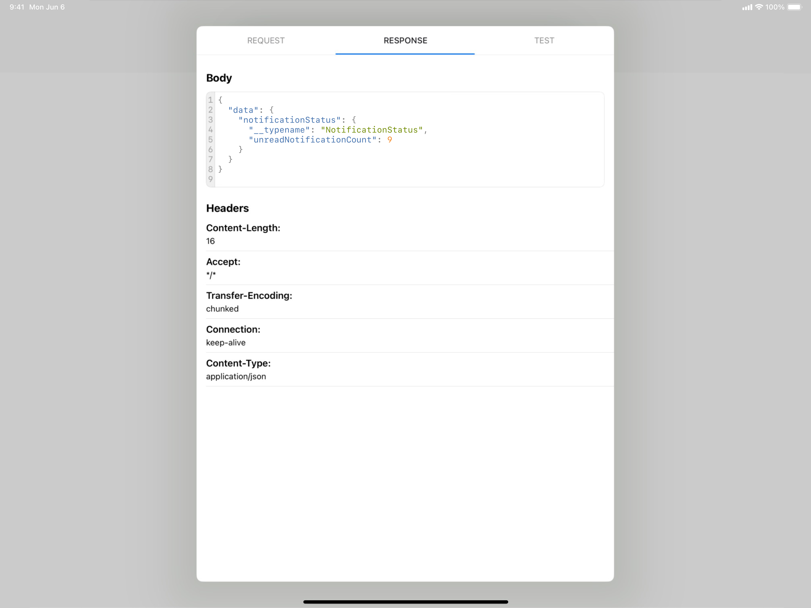811x608 pixels.
Task: Click the Mon Jun 6 date
Action: 47,7
